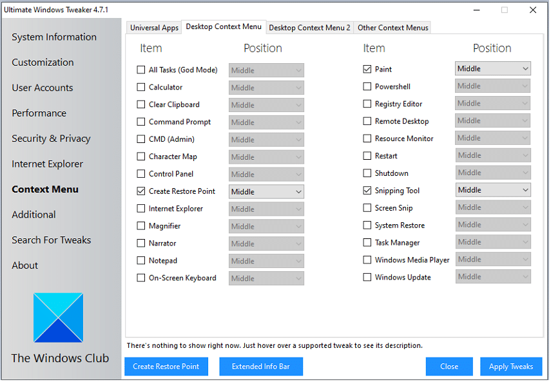The height and width of the screenshot is (382, 551).
Task: Check the System Restore checkbox
Action: 367,225
